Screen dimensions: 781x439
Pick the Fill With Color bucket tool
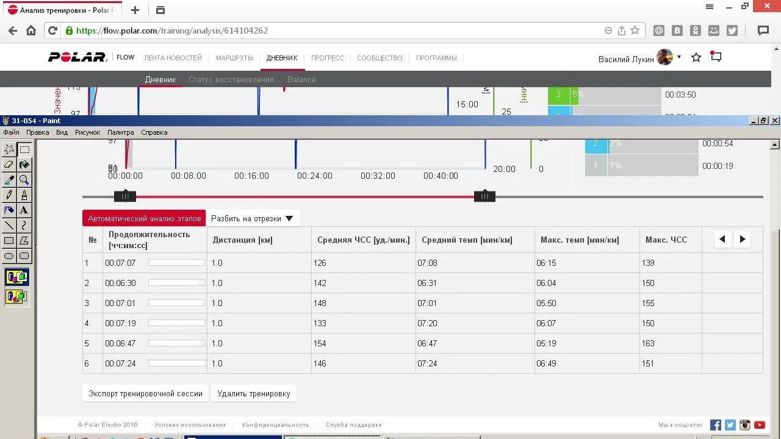click(x=24, y=165)
